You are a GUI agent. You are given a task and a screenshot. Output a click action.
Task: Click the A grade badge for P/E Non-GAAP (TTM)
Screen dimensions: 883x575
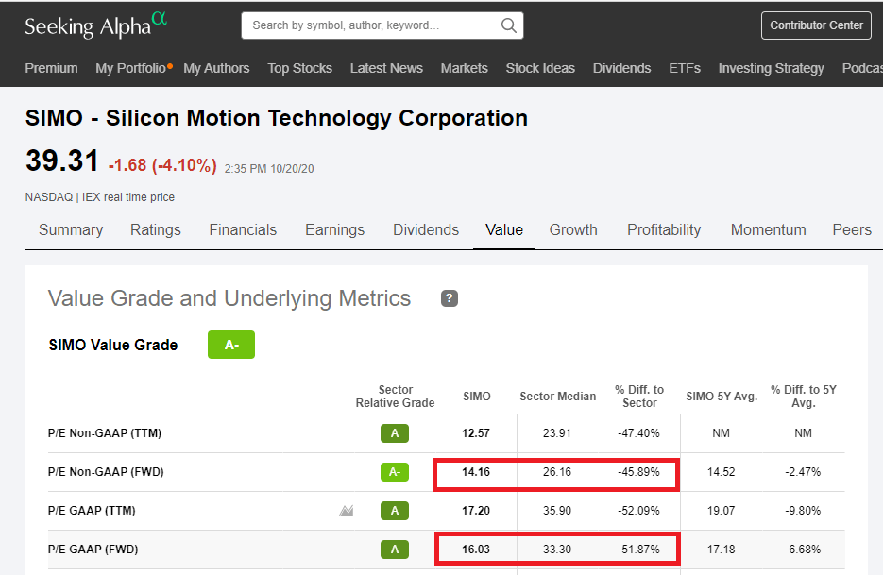point(395,433)
